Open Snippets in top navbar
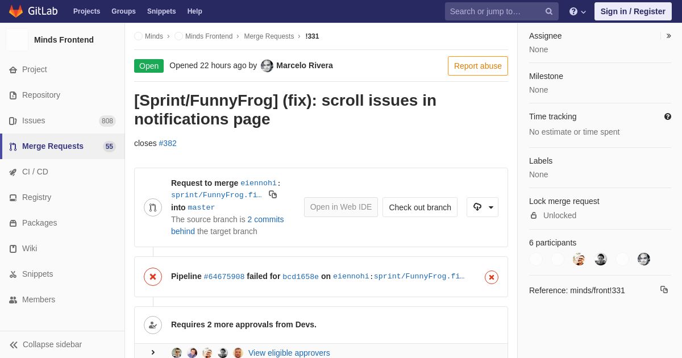This screenshot has height=358, width=682. click(161, 11)
